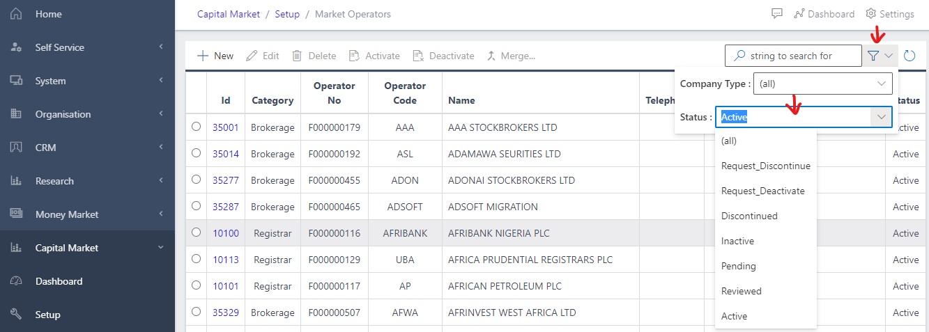Viewport: 929px width, 332px height.
Task: Click the Capital Market chart icon
Action: pos(17,248)
